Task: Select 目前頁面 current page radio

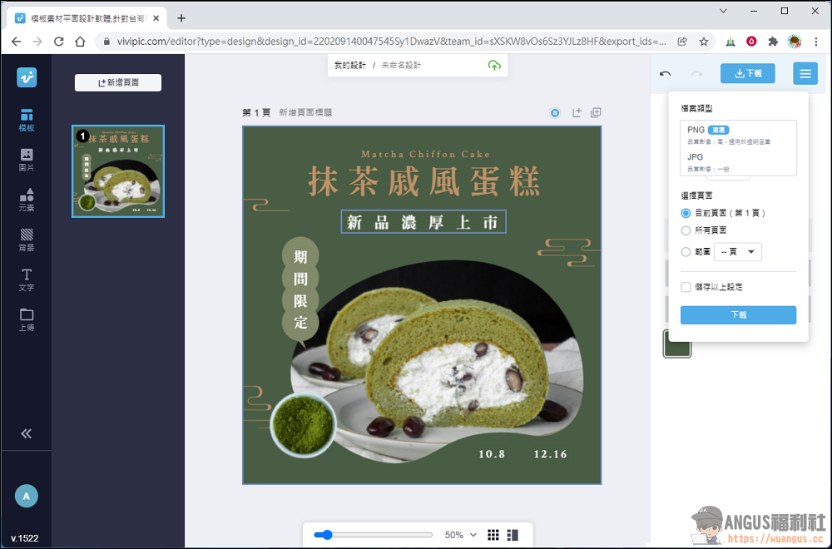Action: tap(686, 213)
